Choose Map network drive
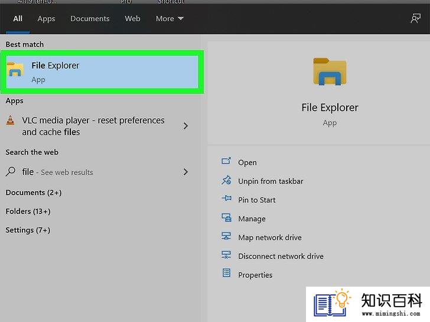The image size is (430, 322). (x=270, y=238)
